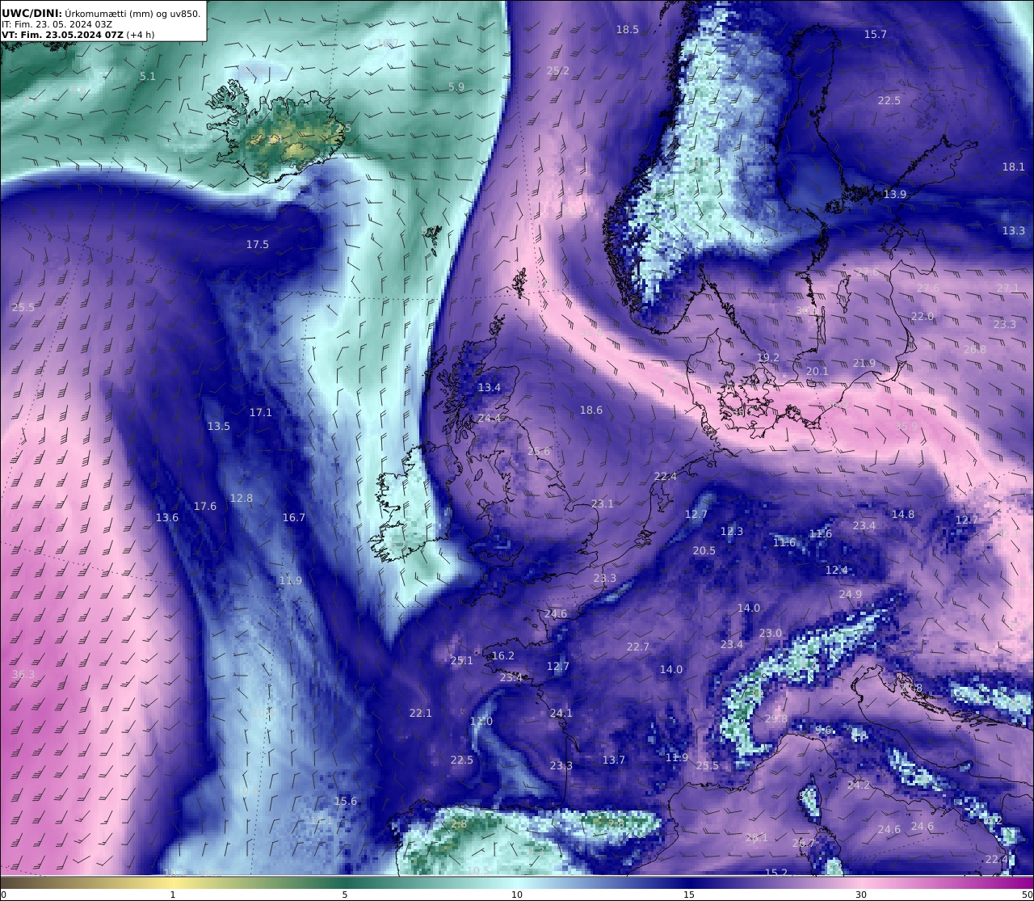The width and height of the screenshot is (1034, 901).
Task: Click the 22.7 value label
Action: pyautogui.click(x=638, y=646)
